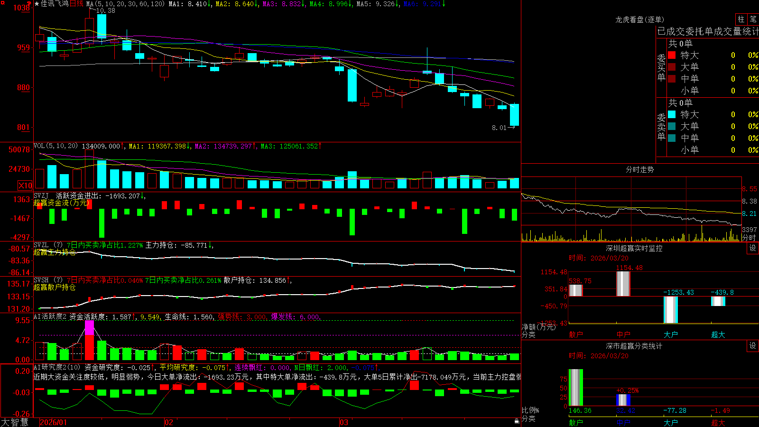Select 中户 category in 深圳超赢实时监控 chart

pyautogui.click(x=623, y=334)
